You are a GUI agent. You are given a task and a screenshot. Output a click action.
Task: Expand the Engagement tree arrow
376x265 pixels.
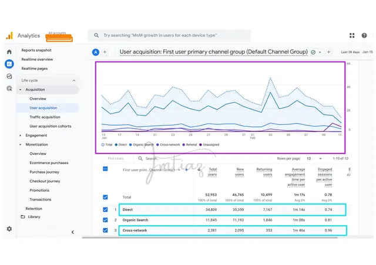(x=20, y=135)
